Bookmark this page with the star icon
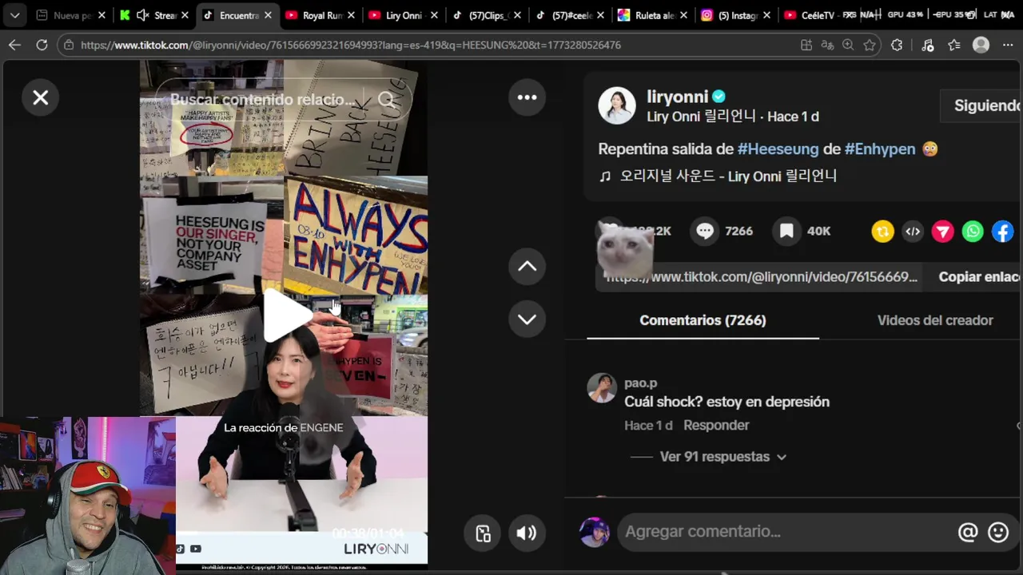 870,46
